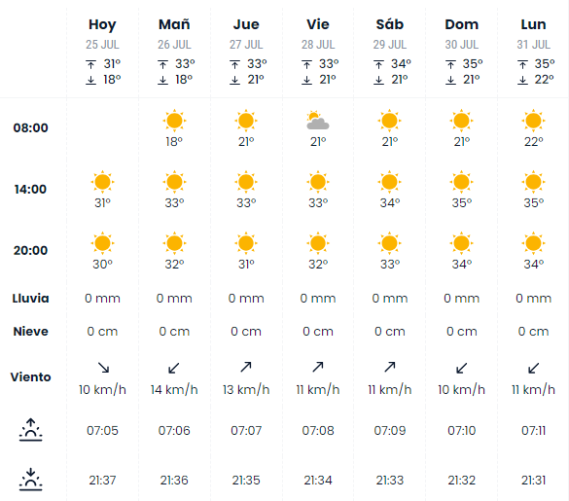Click the Viento row label
The width and height of the screenshot is (569, 501).
tap(30, 376)
